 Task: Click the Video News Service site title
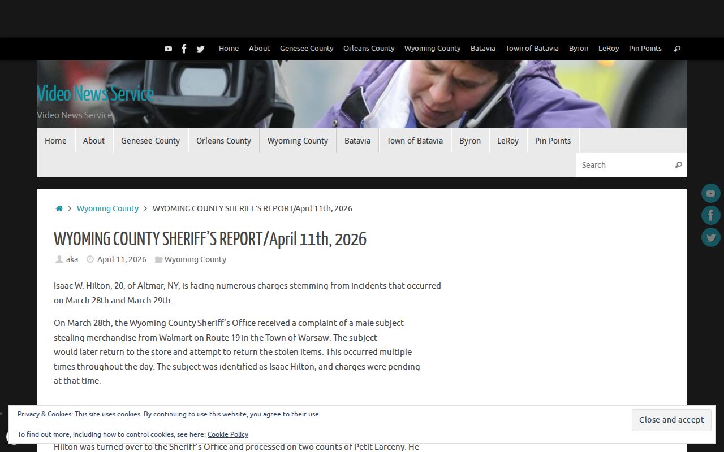pos(95,93)
